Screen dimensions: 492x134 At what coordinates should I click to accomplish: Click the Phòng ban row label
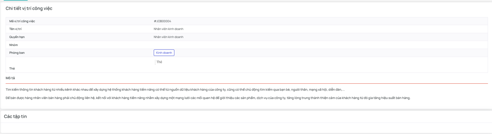17,53
